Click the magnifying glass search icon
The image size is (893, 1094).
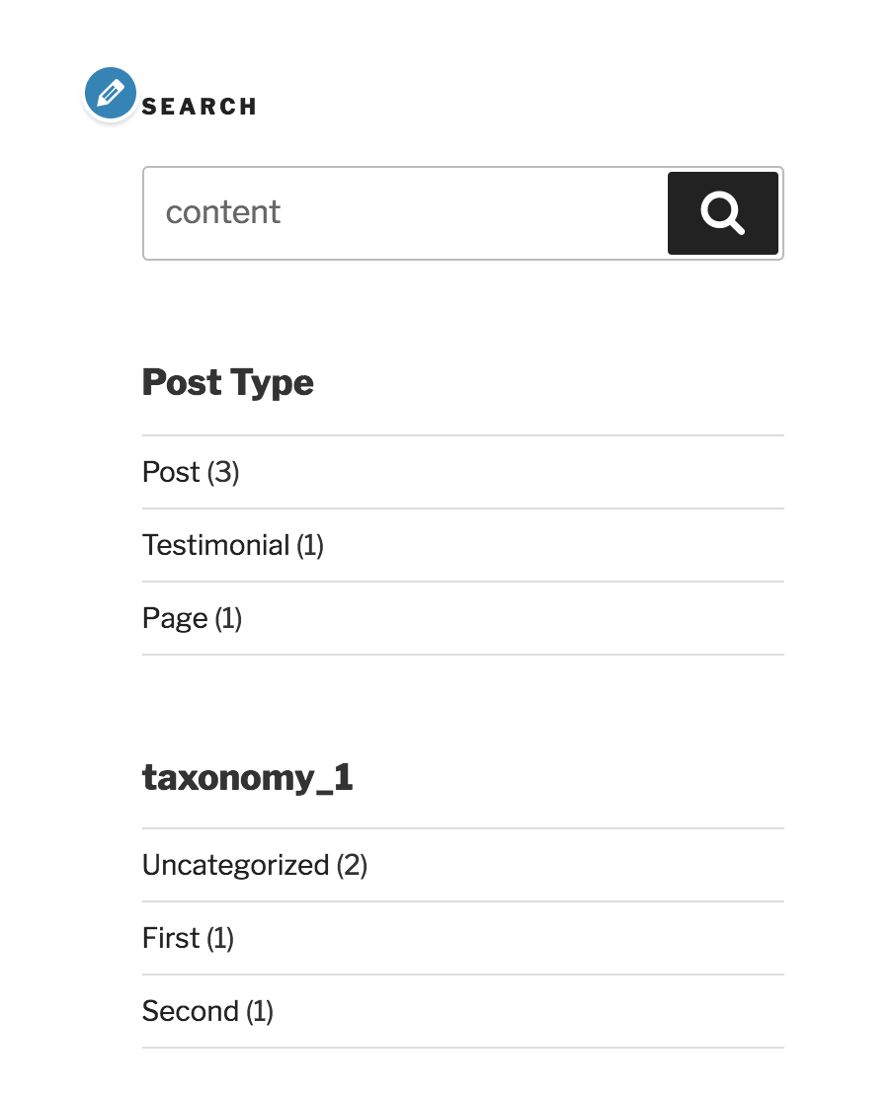click(722, 213)
